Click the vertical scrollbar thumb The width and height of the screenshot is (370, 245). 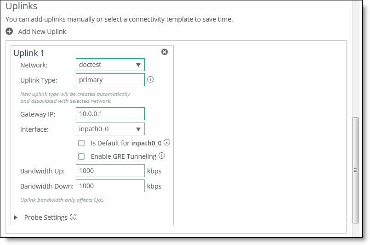pos(355,170)
